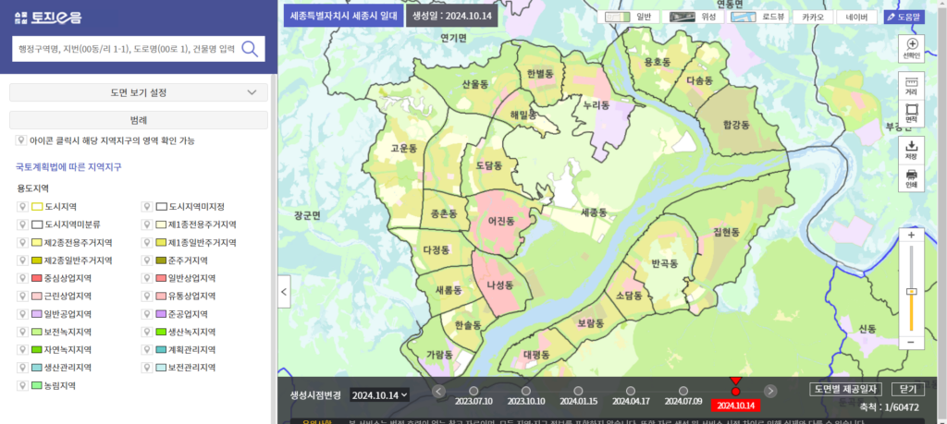Collapse the left side panel arrow

coord(285,292)
